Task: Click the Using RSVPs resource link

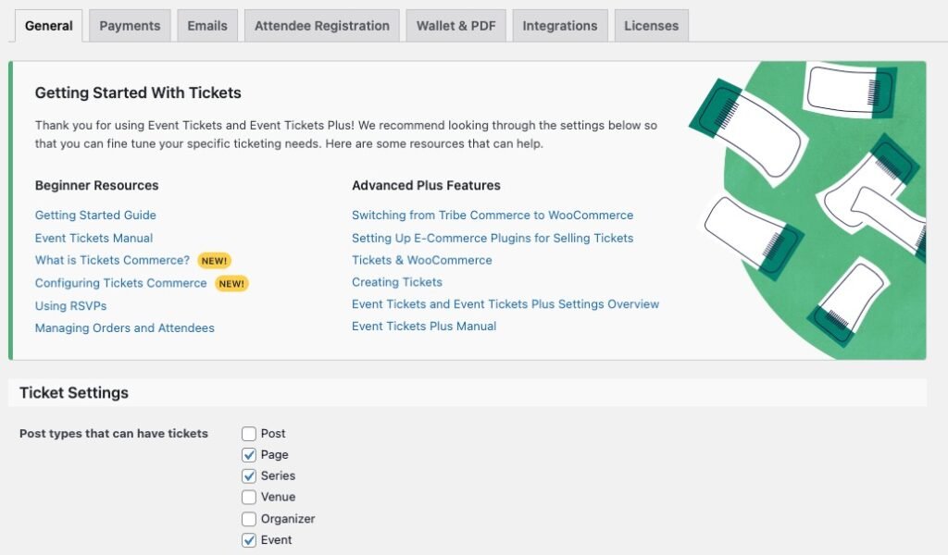Action: click(70, 305)
